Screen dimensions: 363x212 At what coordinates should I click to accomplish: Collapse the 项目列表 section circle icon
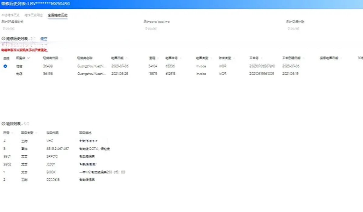coord(3,124)
